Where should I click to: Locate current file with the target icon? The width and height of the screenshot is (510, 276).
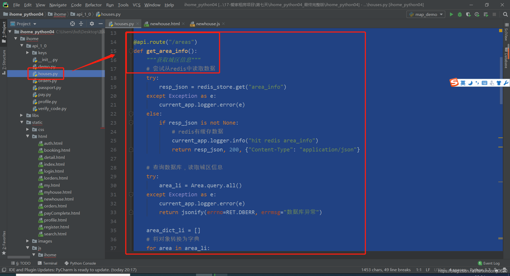tap(73, 24)
